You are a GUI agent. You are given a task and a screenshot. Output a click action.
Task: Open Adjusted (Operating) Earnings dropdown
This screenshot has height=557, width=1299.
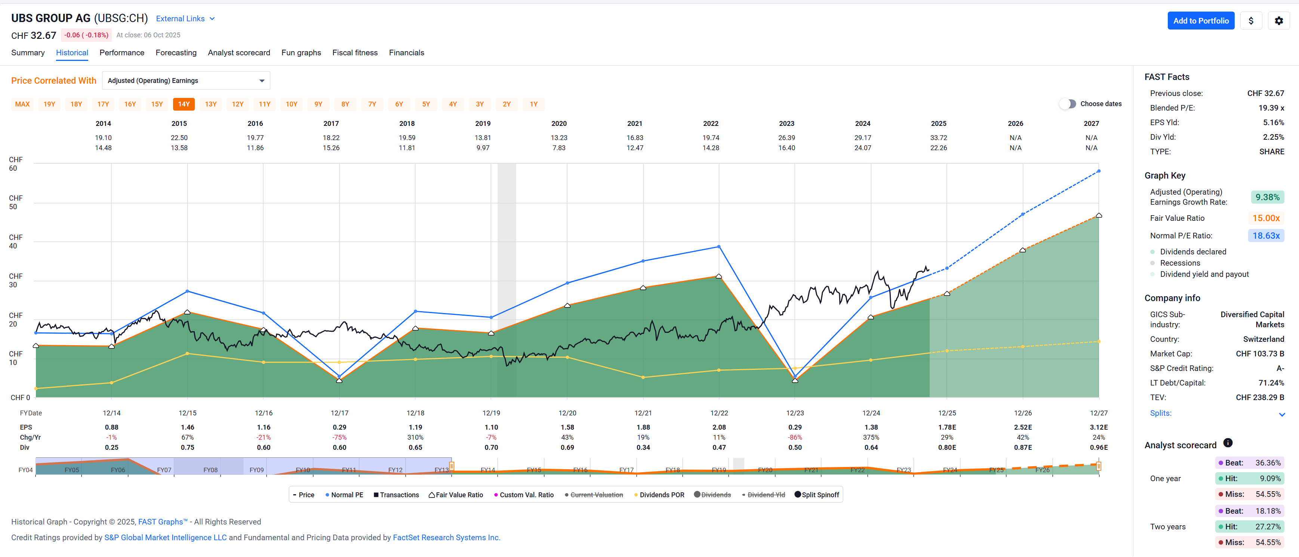pyautogui.click(x=185, y=81)
